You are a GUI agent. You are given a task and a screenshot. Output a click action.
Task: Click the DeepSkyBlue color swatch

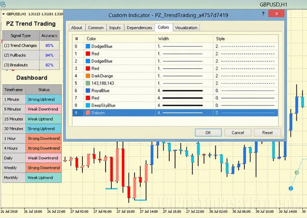click(x=88, y=105)
